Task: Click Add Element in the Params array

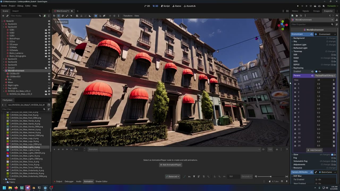Action: coord(314,150)
